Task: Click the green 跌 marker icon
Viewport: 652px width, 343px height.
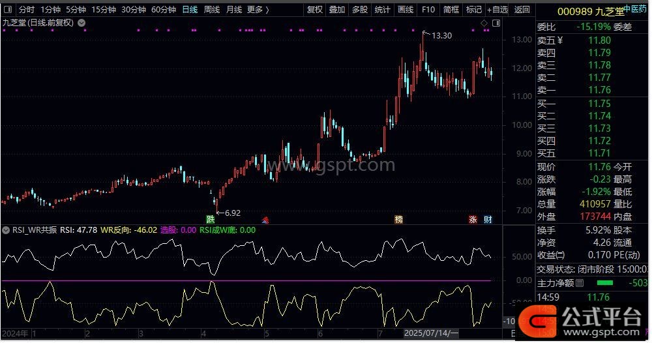Action: pos(211,219)
